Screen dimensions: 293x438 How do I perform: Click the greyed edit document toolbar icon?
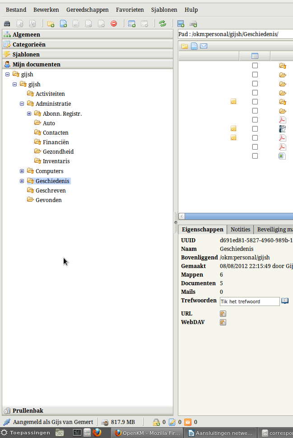76,24
